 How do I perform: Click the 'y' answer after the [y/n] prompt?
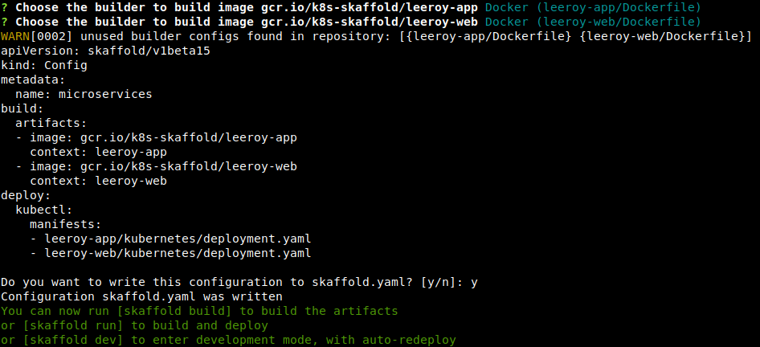(474, 282)
